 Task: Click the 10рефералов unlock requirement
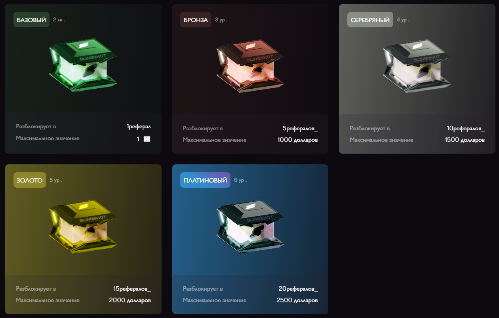coord(466,128)
